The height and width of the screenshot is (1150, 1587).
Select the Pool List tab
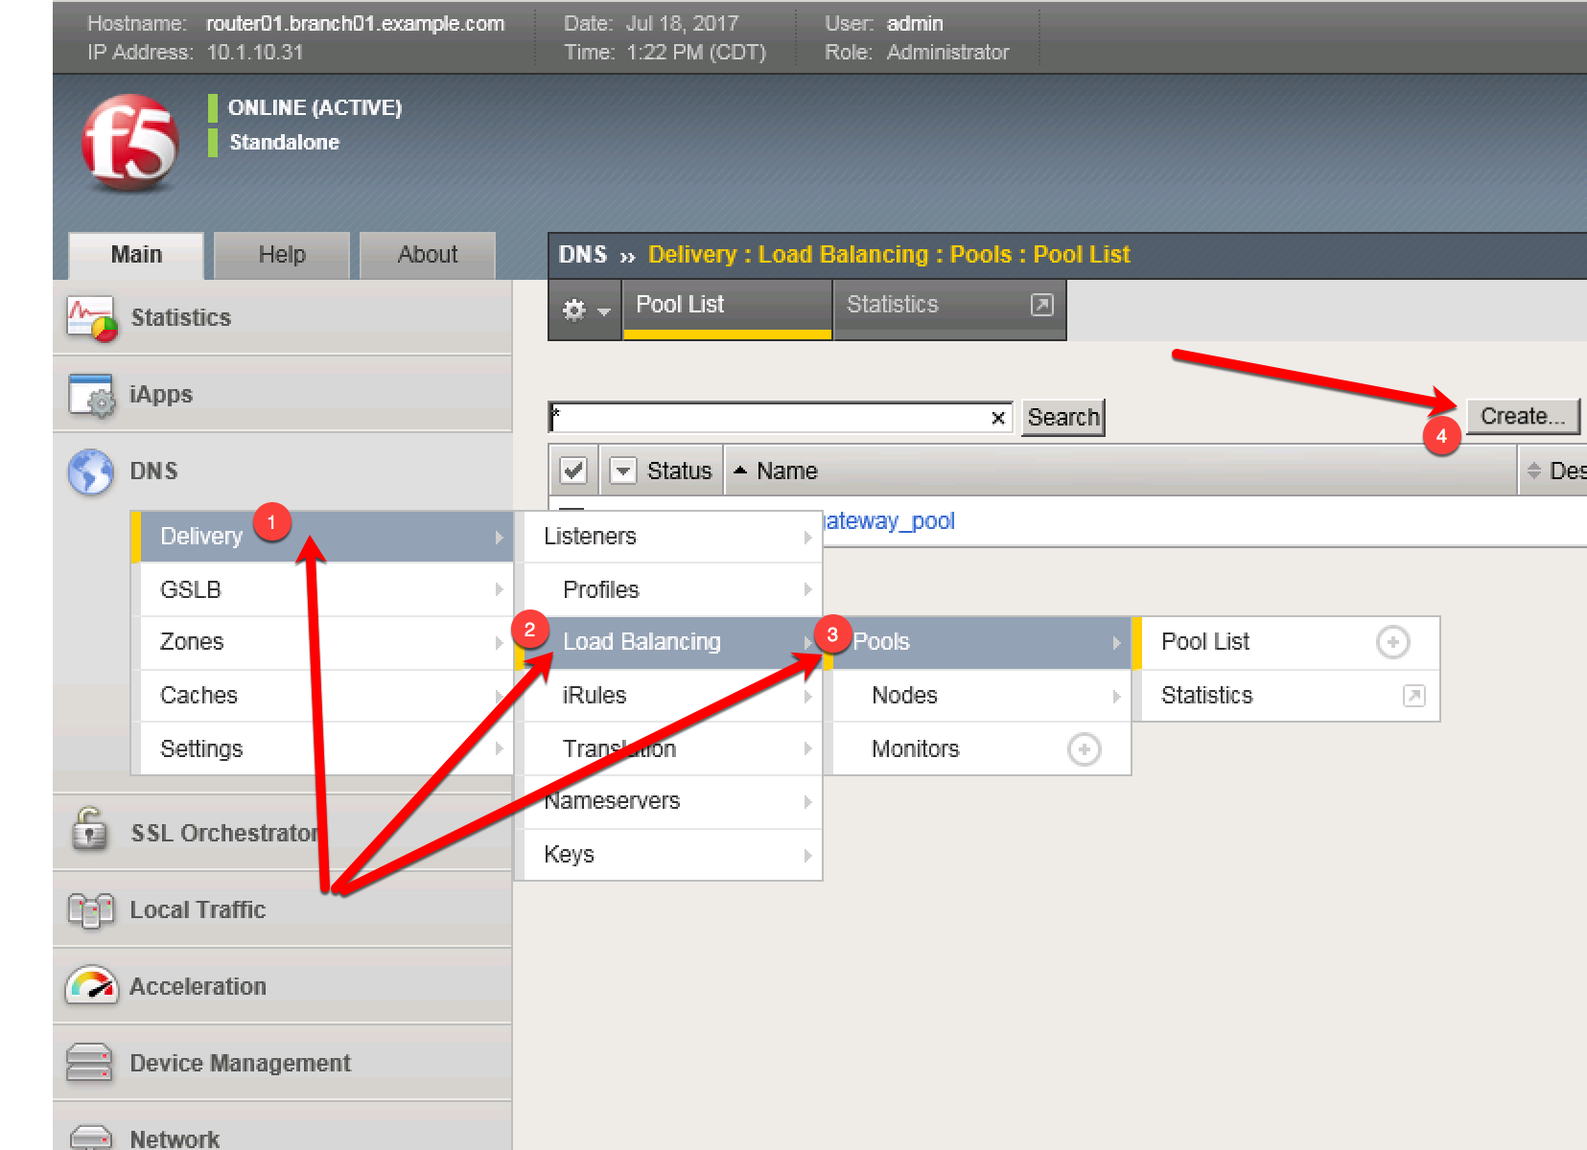point(728,309)
